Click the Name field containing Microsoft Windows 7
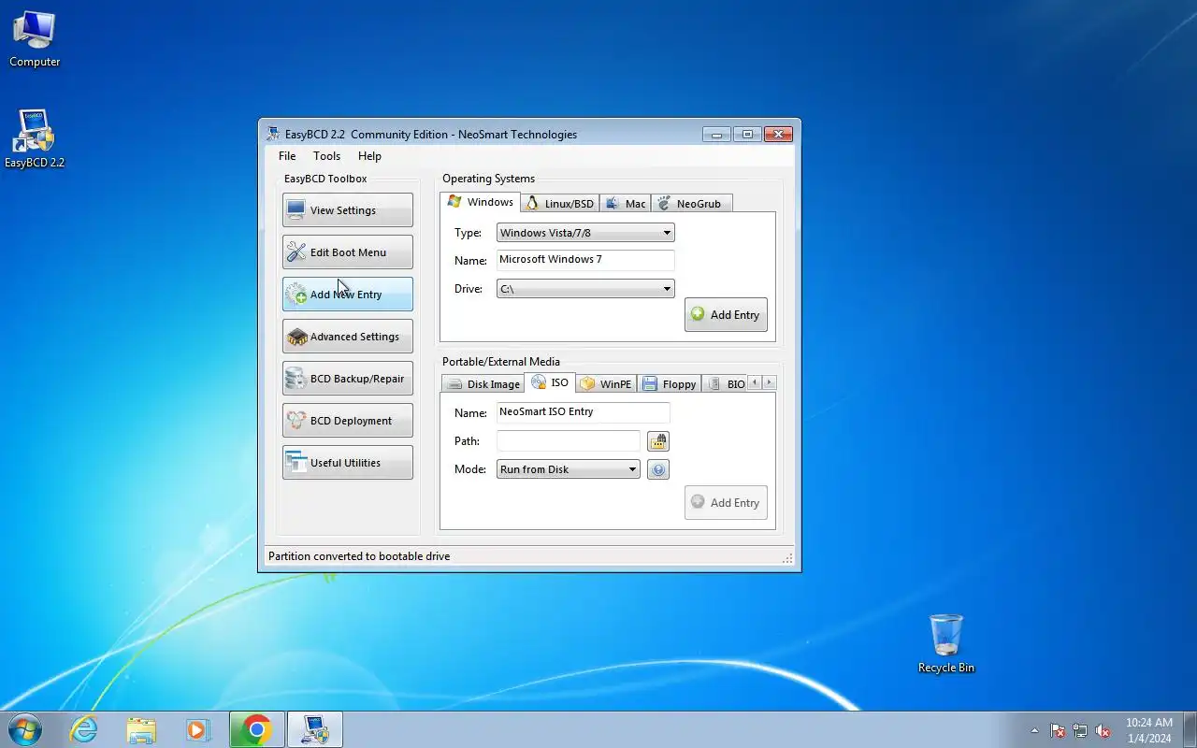 coord(585,260)
